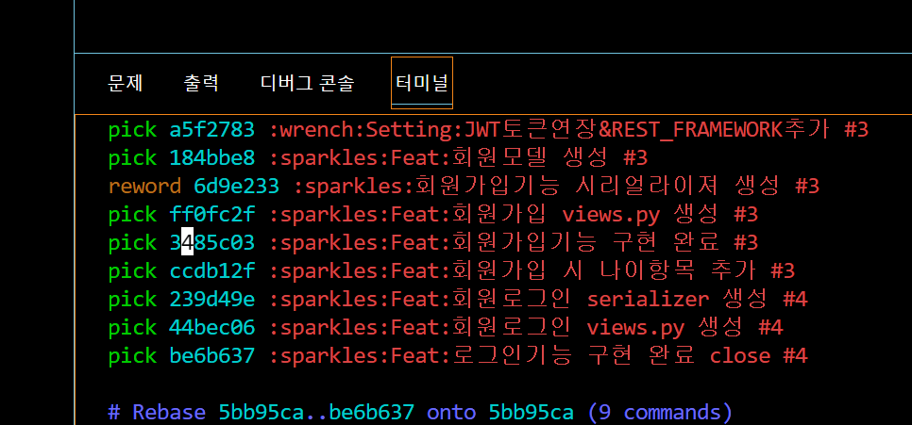Click the Rebase 5bb95ca..be6b637 comment line
The image size is (912, 425).
pos(420,412)
